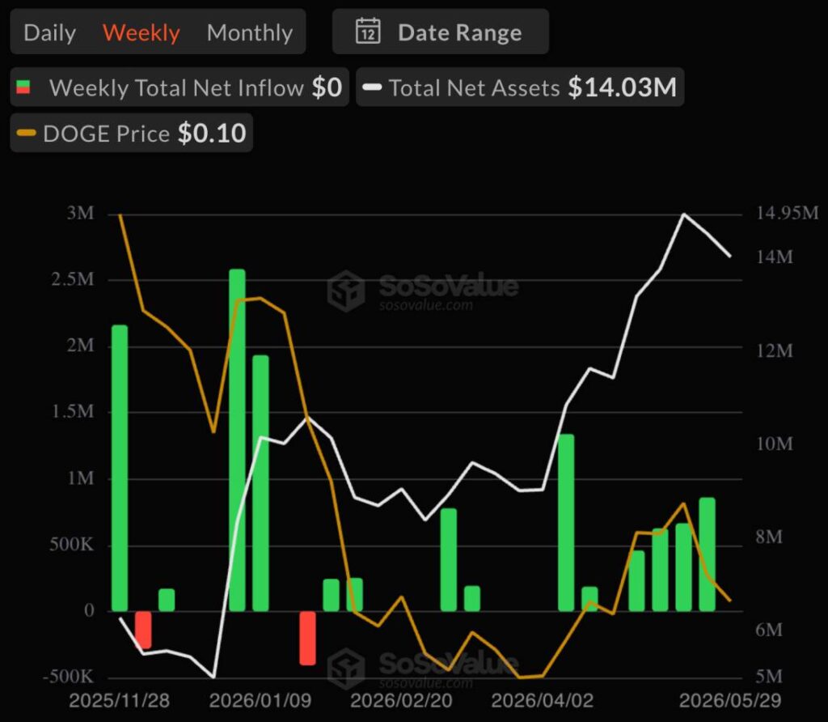The image size is (828, 722).
Task: Click the $0.10 DOGE Price value
Action: pos(212,134)
